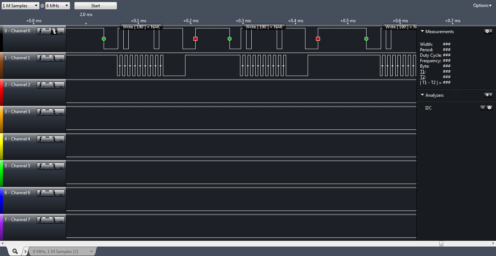Open I2C analyzer settings gear
This screenshot has width=496, height=256.
point(489,108)
